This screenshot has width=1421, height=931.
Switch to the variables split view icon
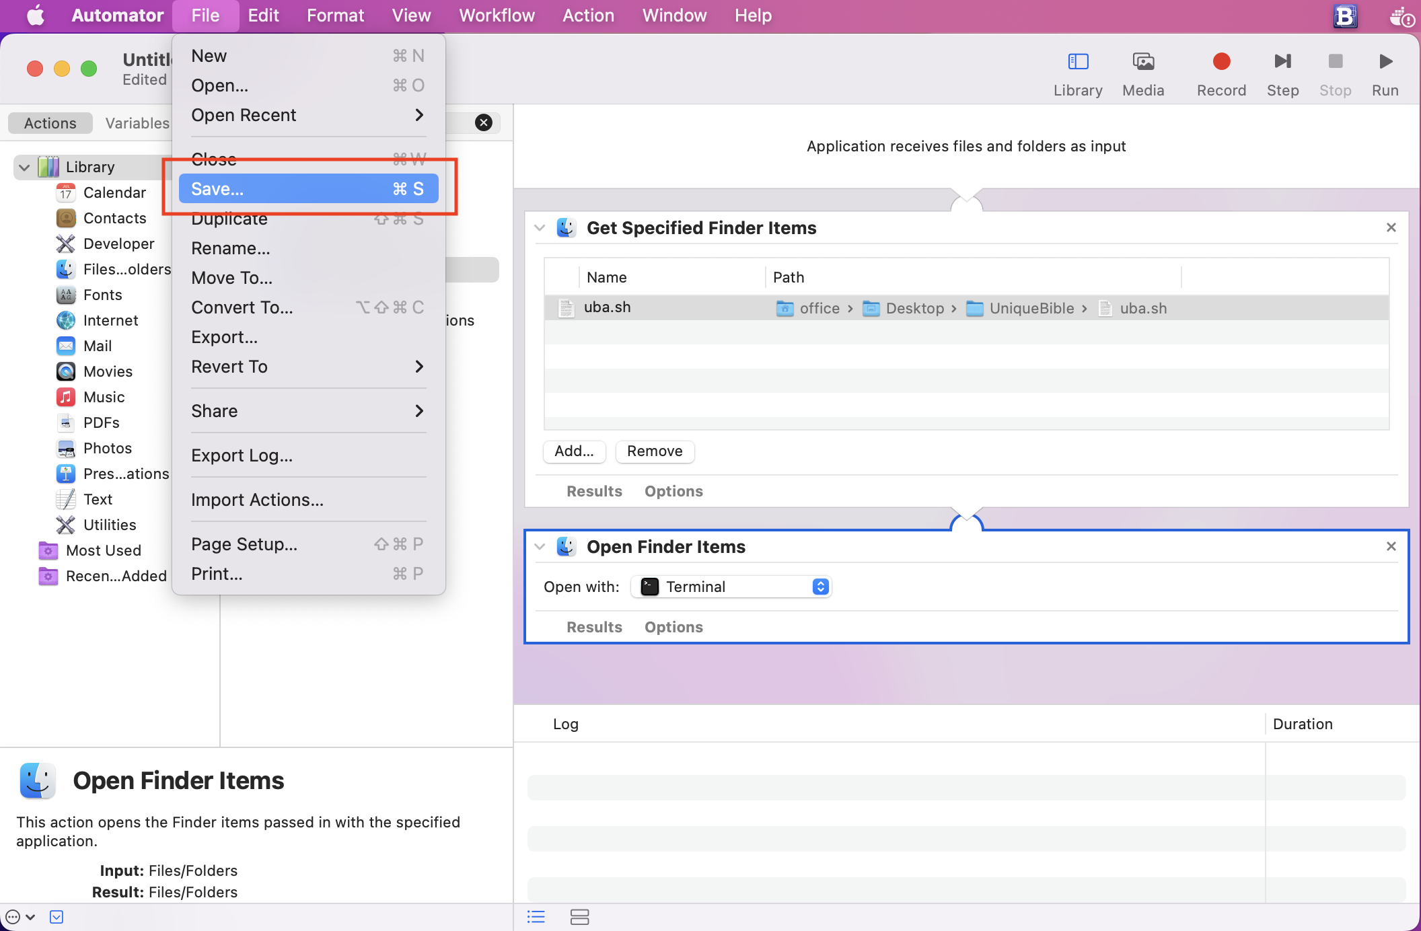coord(579,916)
